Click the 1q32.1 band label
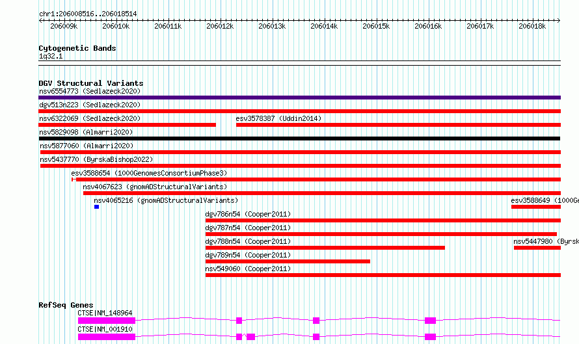The width and height of the screenshot is (579, 344). (x=51, y=57)
